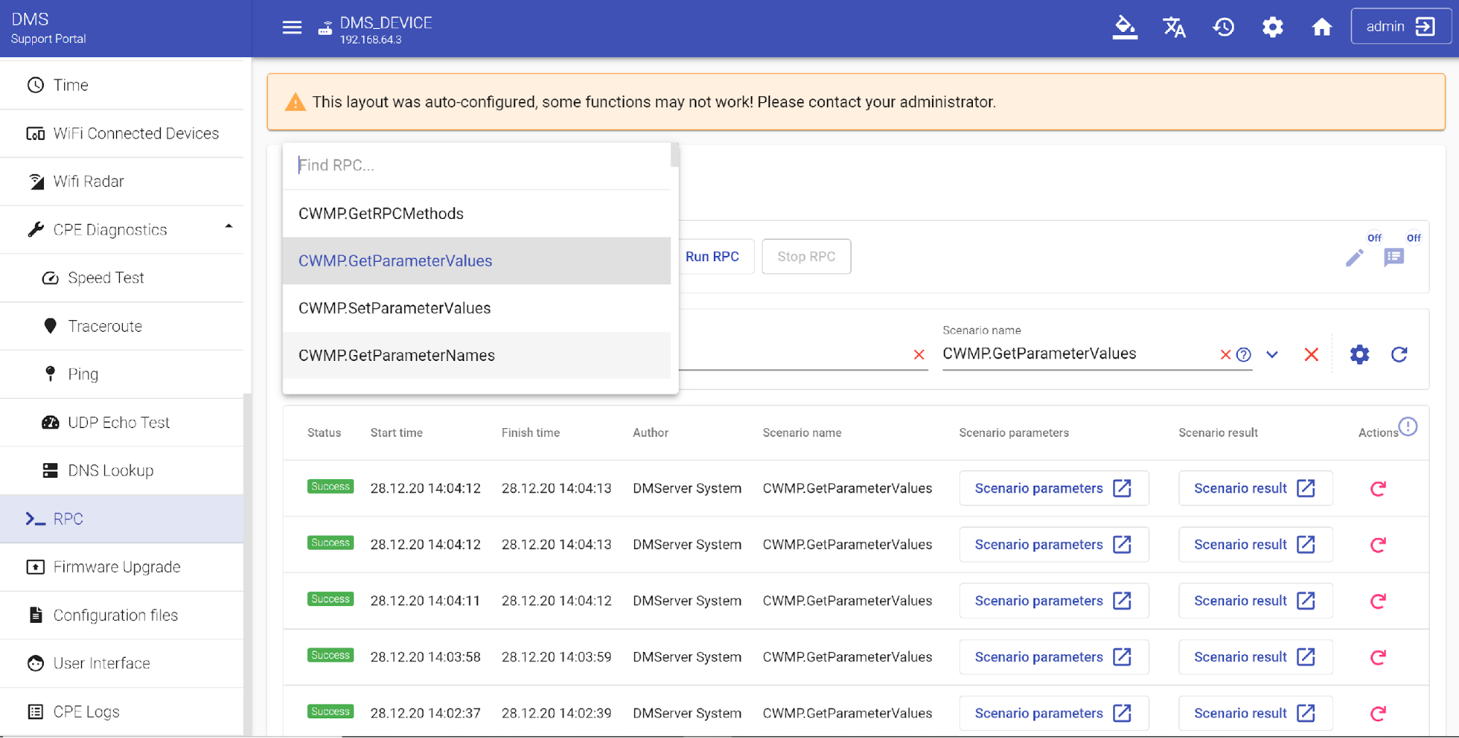1459x738 pixels.
Task: Click the history clock icon
Action: [1223, 28]
